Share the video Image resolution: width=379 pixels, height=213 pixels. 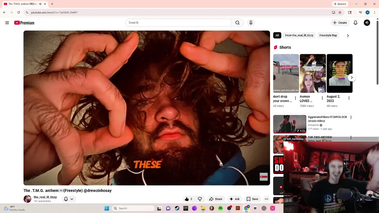[x=216, y=199]
